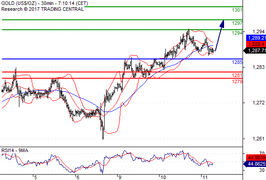Click the RSI 30 level label
The width and height of the screenshot is (266, 180).
[262, 170]
